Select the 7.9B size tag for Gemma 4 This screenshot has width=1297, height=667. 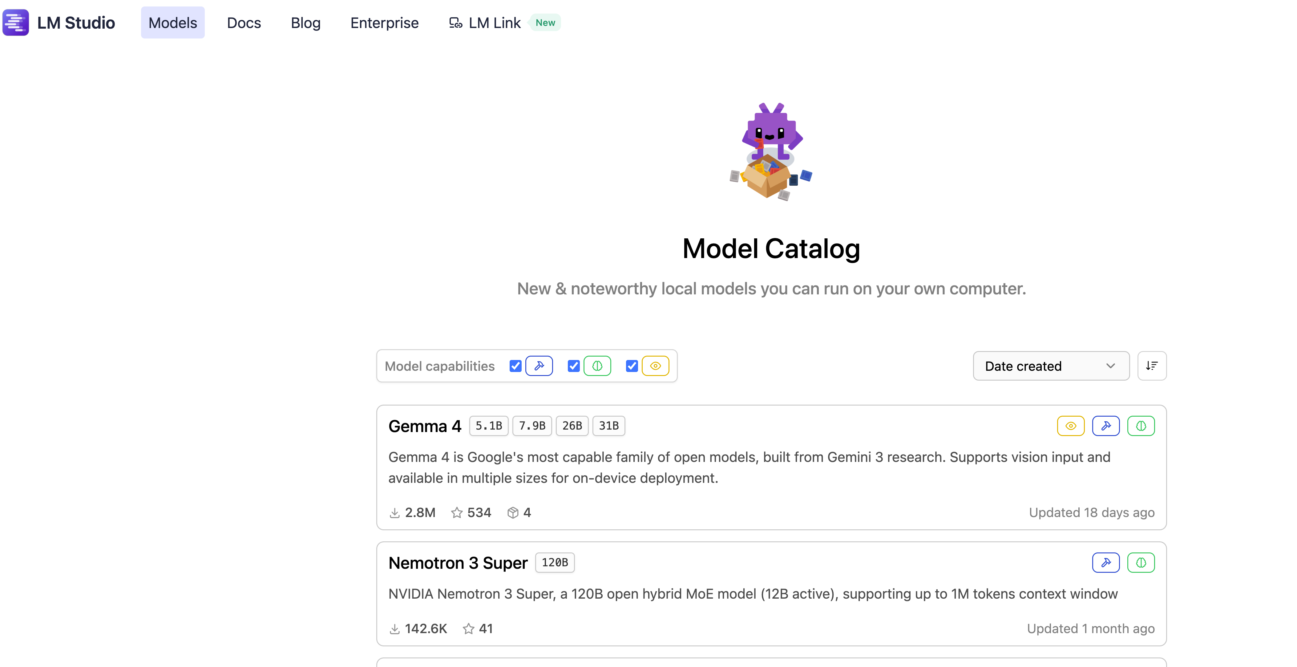click(532, 426)
